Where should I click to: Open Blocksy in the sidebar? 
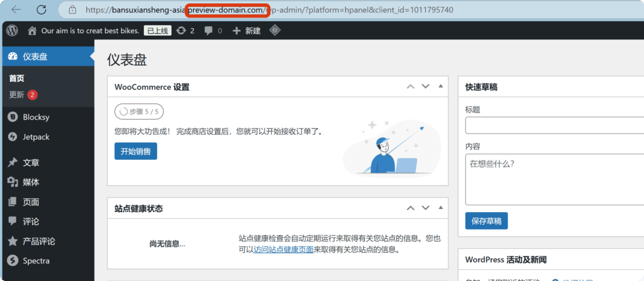[x=35, y=117]
